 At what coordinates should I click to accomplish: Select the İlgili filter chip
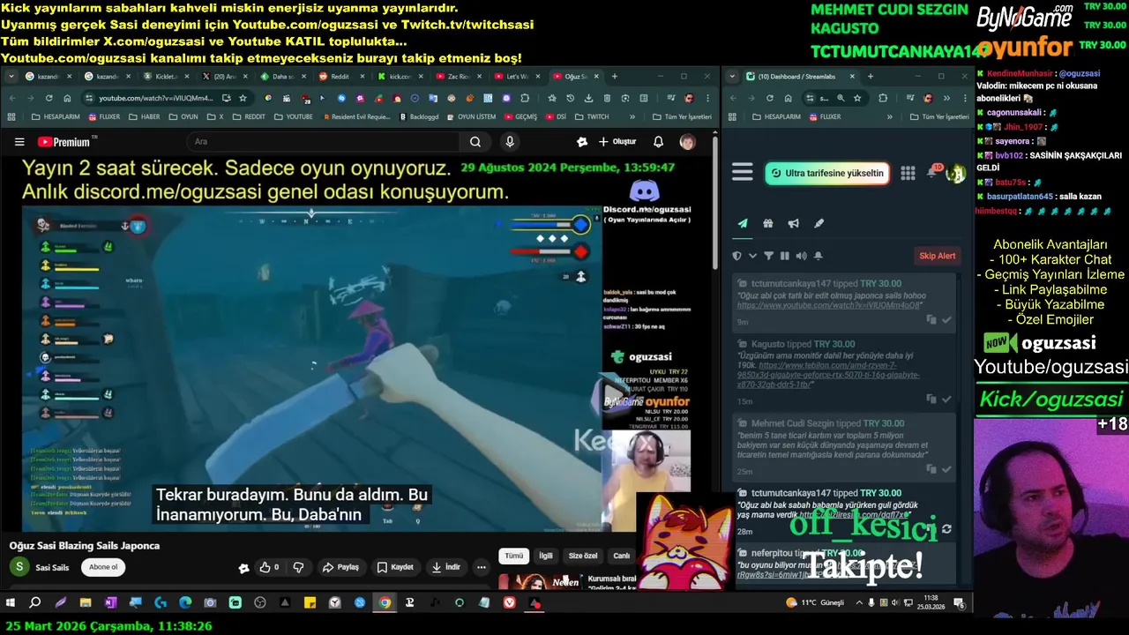tap(546, 556)
